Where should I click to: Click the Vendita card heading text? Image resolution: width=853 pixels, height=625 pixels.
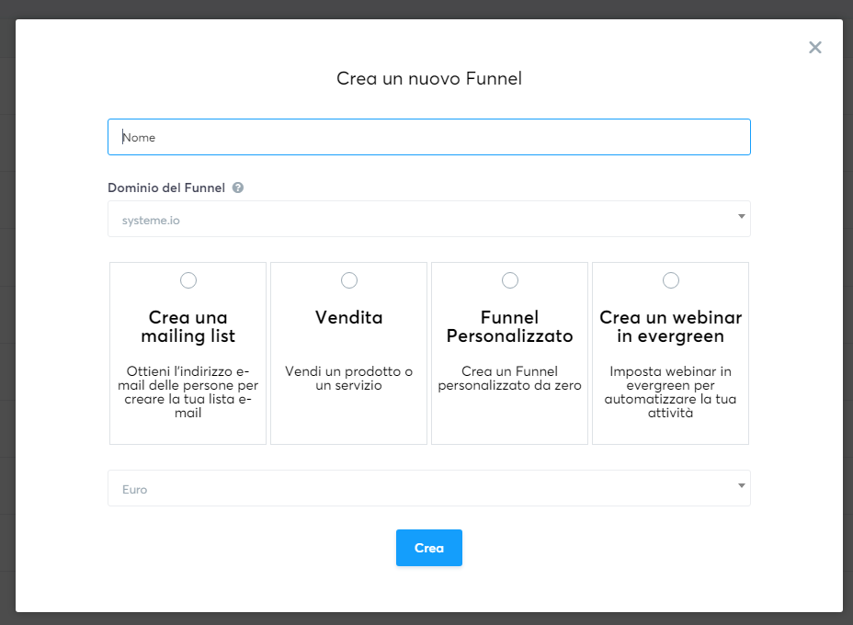tap(348, 317)
